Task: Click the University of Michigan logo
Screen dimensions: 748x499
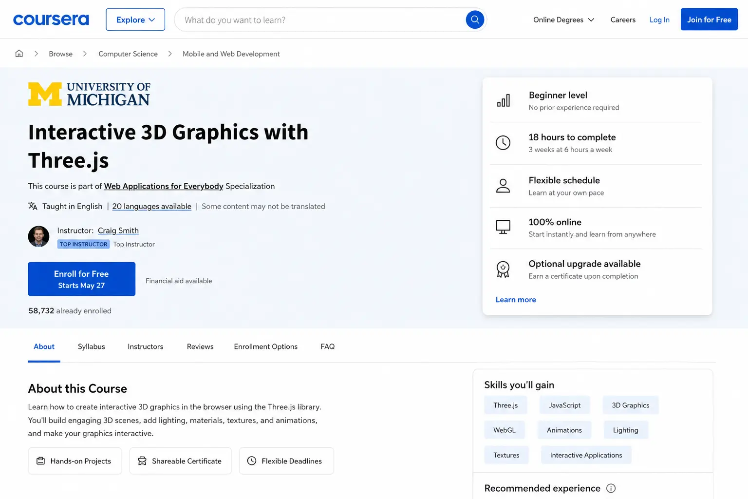Action: (x=89, y=94)
